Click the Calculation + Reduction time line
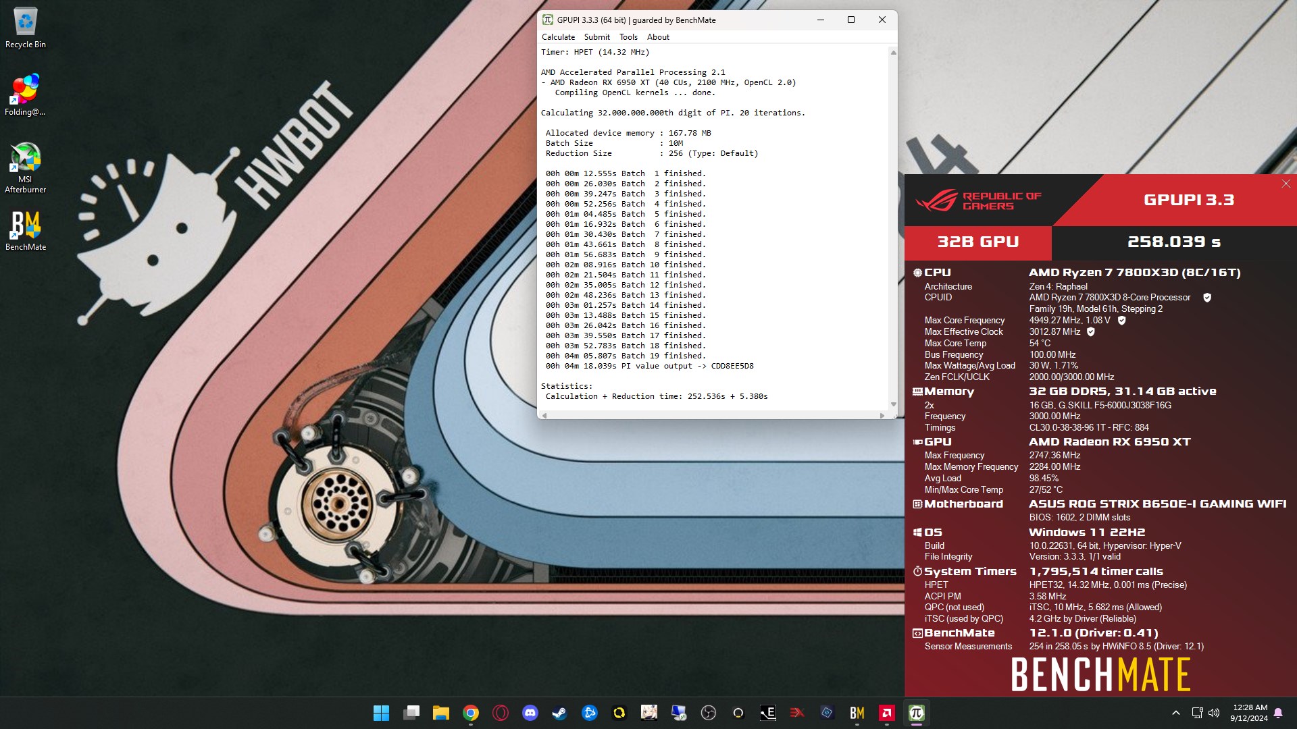The image size is (1297, 729). 657,397
